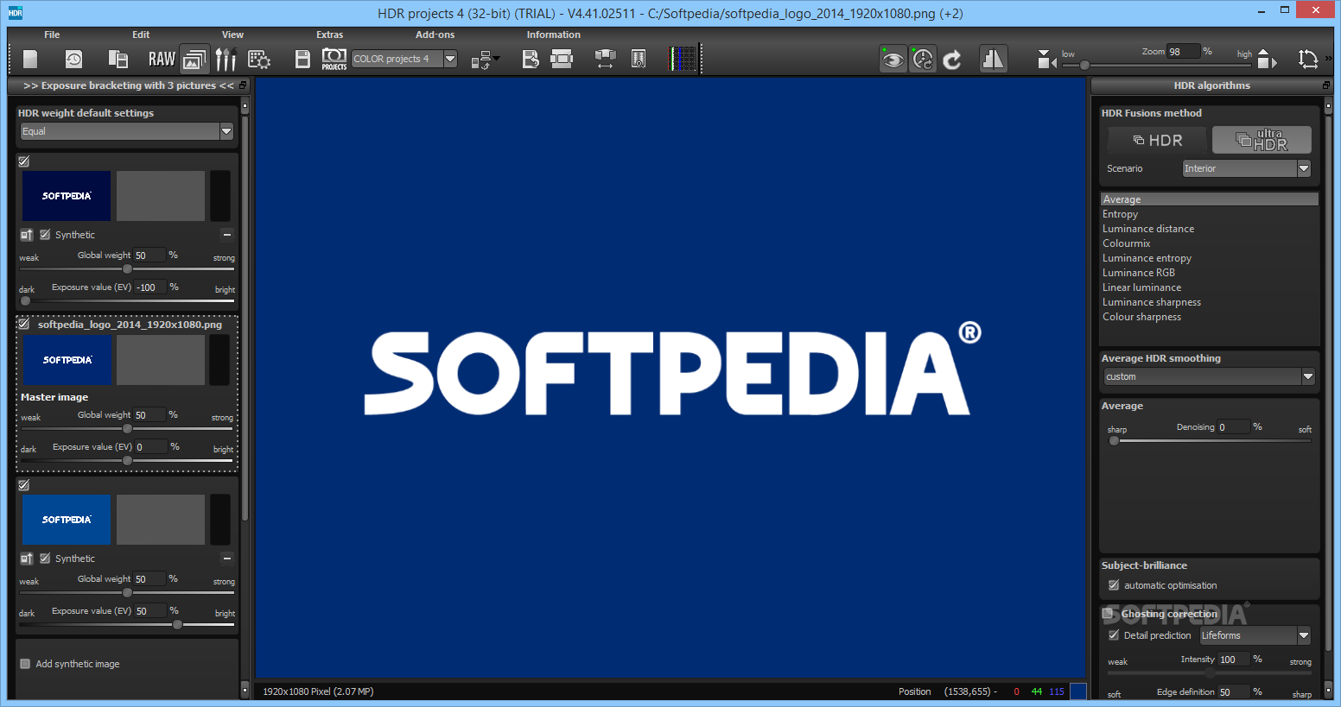Remove first synthetic image minus button
Image resolution: width=1341 pixels, height=707 pixels.
(227, 235)
